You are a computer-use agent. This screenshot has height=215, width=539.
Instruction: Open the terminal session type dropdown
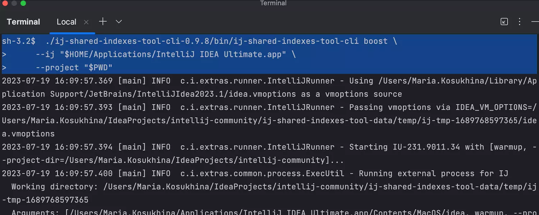coord(119,22)
